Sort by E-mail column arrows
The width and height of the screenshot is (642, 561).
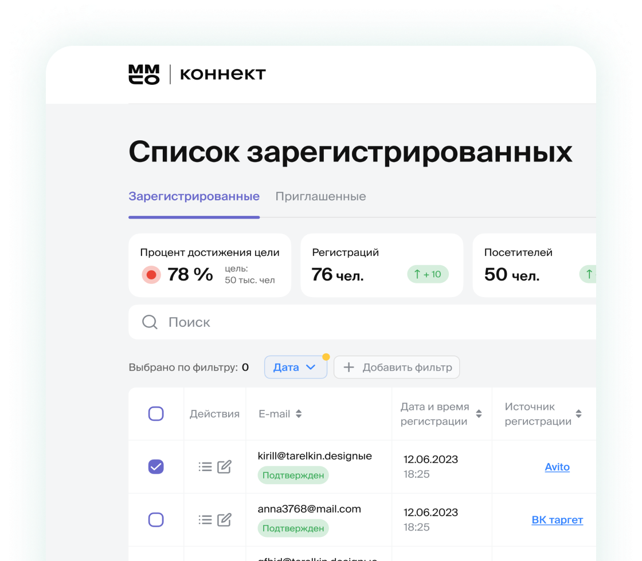(299, 414)
